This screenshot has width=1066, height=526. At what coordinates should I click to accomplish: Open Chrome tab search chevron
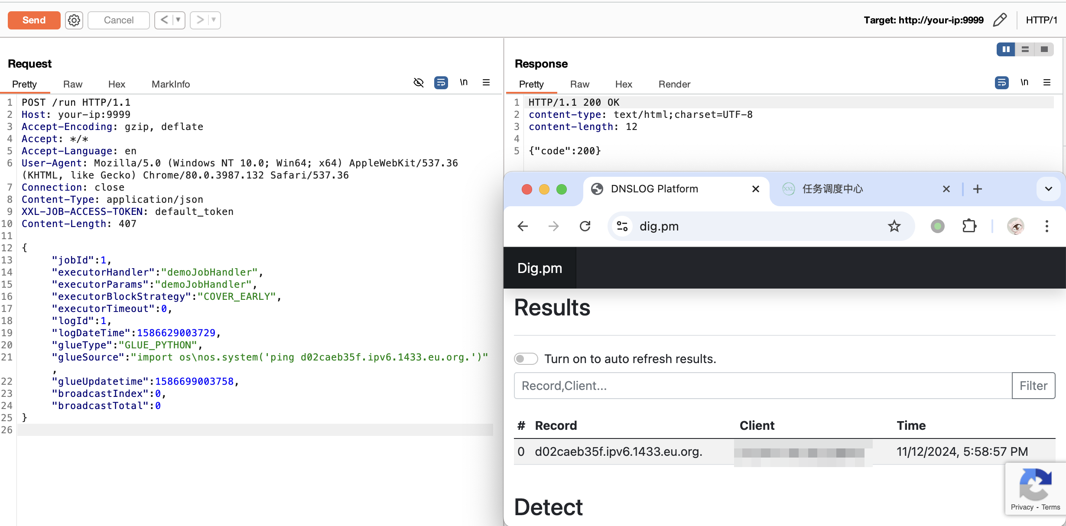click(x=1048, y=189)
